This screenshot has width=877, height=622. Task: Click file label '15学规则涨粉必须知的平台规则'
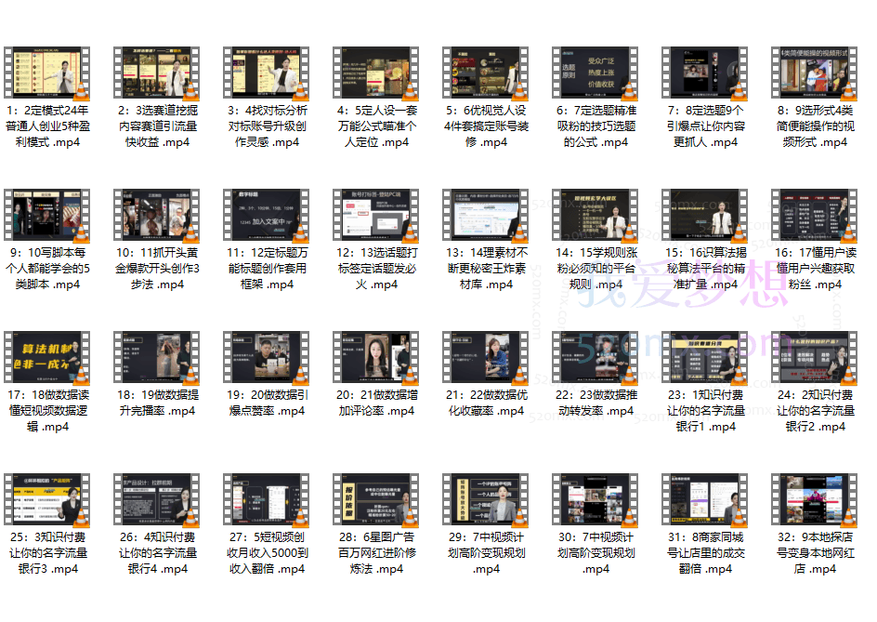click(x=596, y=268)
